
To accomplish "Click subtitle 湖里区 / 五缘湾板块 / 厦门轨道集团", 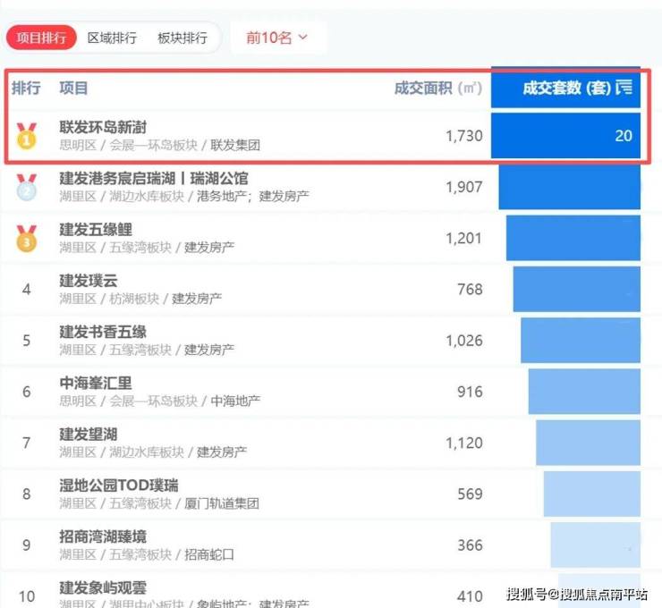I will (159, 503).
